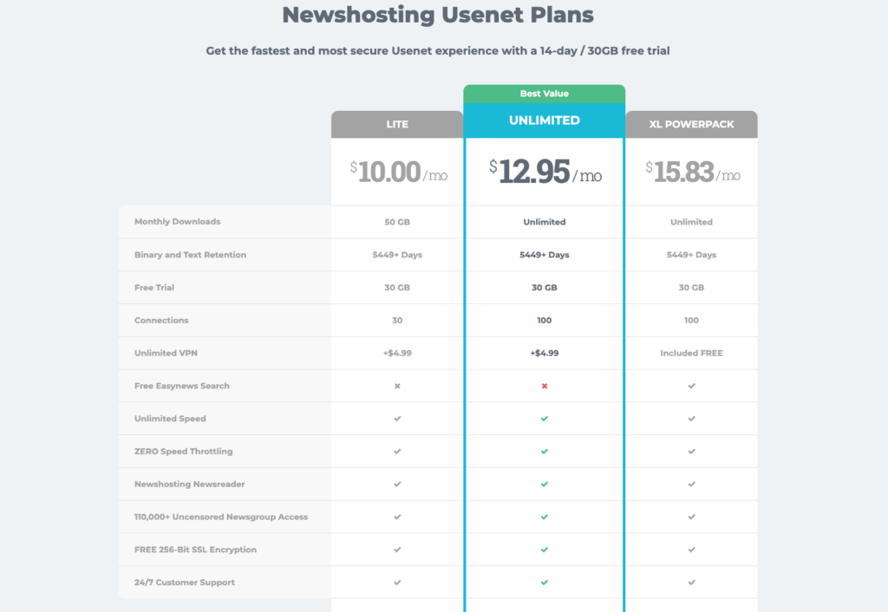The image size is (888, 612).
Task: Click the Binary and Text Retention label
Action: point(190,255)
